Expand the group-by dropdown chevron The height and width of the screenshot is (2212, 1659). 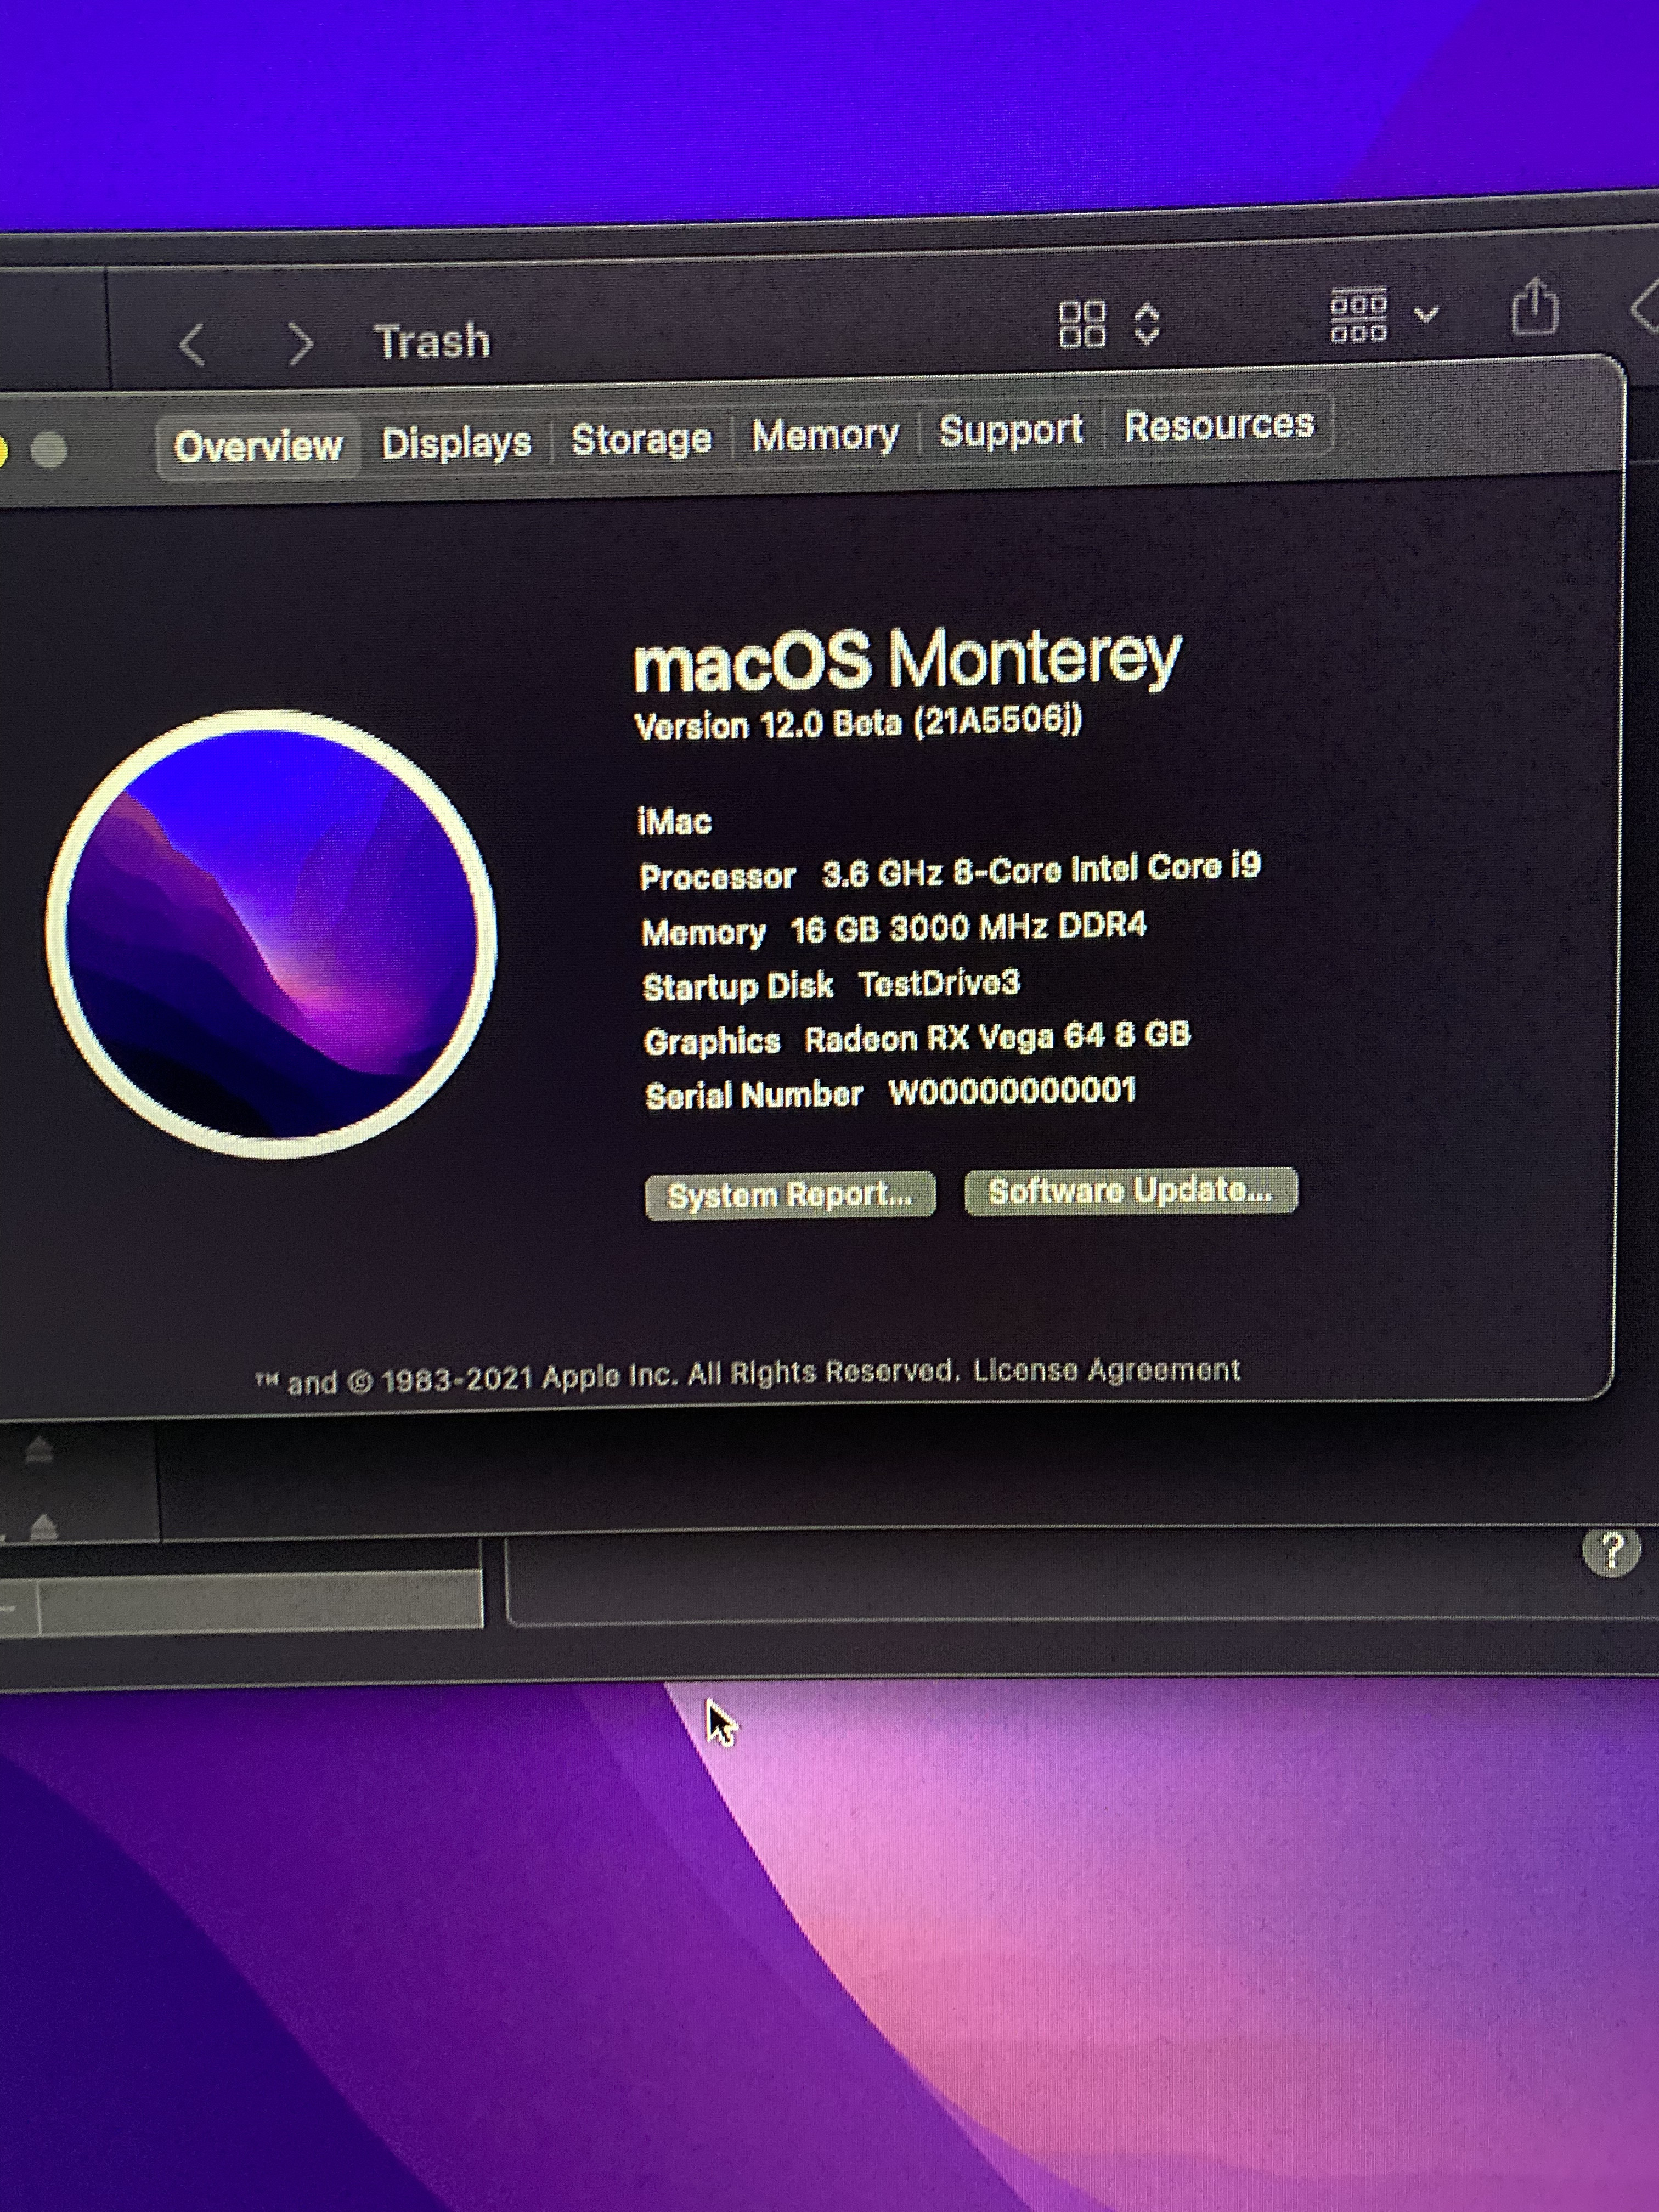(x=1426, y=315)
